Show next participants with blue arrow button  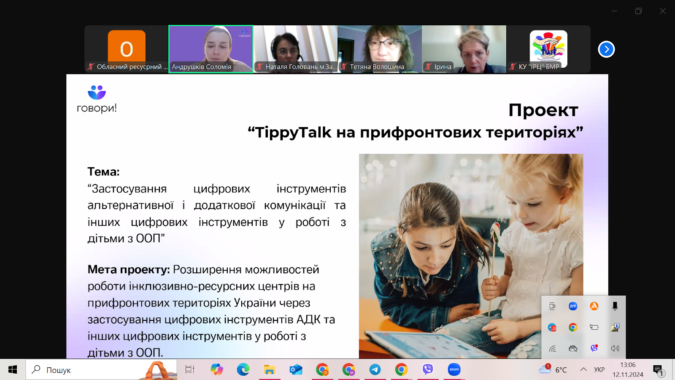pos(606,49)
